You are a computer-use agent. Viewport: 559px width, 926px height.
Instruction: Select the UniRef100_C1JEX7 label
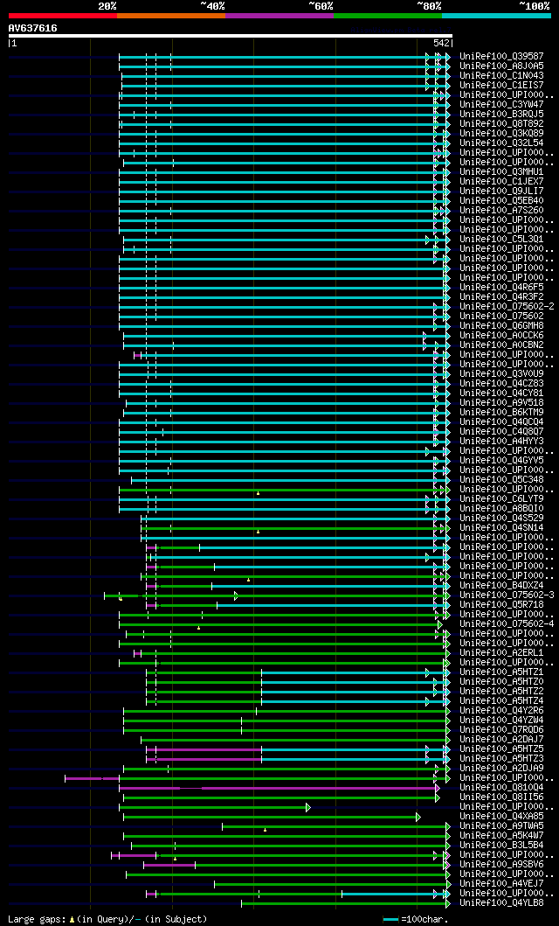coord(502,181)
